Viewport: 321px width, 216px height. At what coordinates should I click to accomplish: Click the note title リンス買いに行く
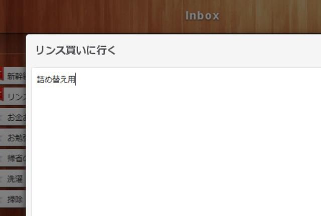76,50
